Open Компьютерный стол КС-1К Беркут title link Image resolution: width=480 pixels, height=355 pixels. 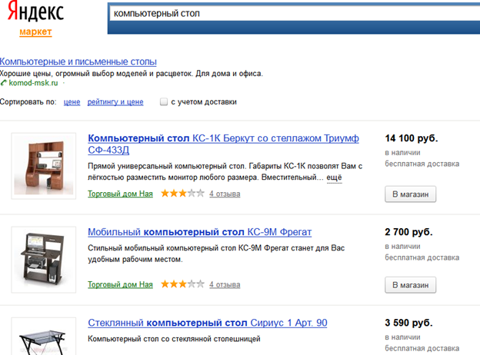[223, 144]
